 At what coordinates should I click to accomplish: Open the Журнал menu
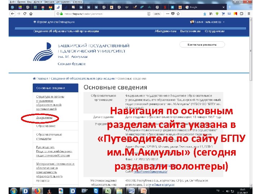[37, 2]
